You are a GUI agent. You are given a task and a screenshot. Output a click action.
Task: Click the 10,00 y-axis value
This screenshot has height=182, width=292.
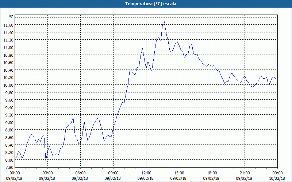coord(8,85)
